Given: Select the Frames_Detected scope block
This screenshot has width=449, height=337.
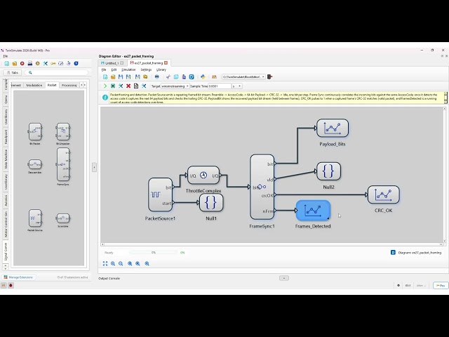Looking at the screenshot, I should (313, 211).
